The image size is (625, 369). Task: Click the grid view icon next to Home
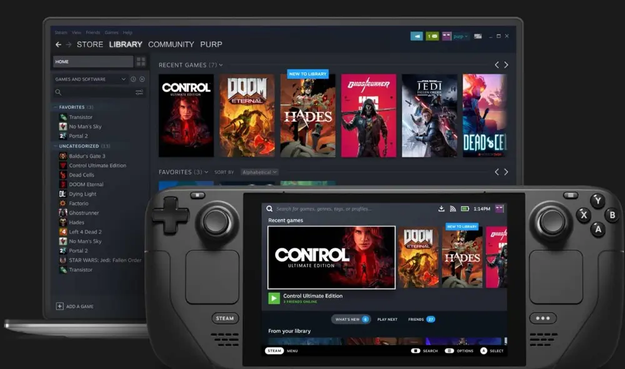[142, 61]
